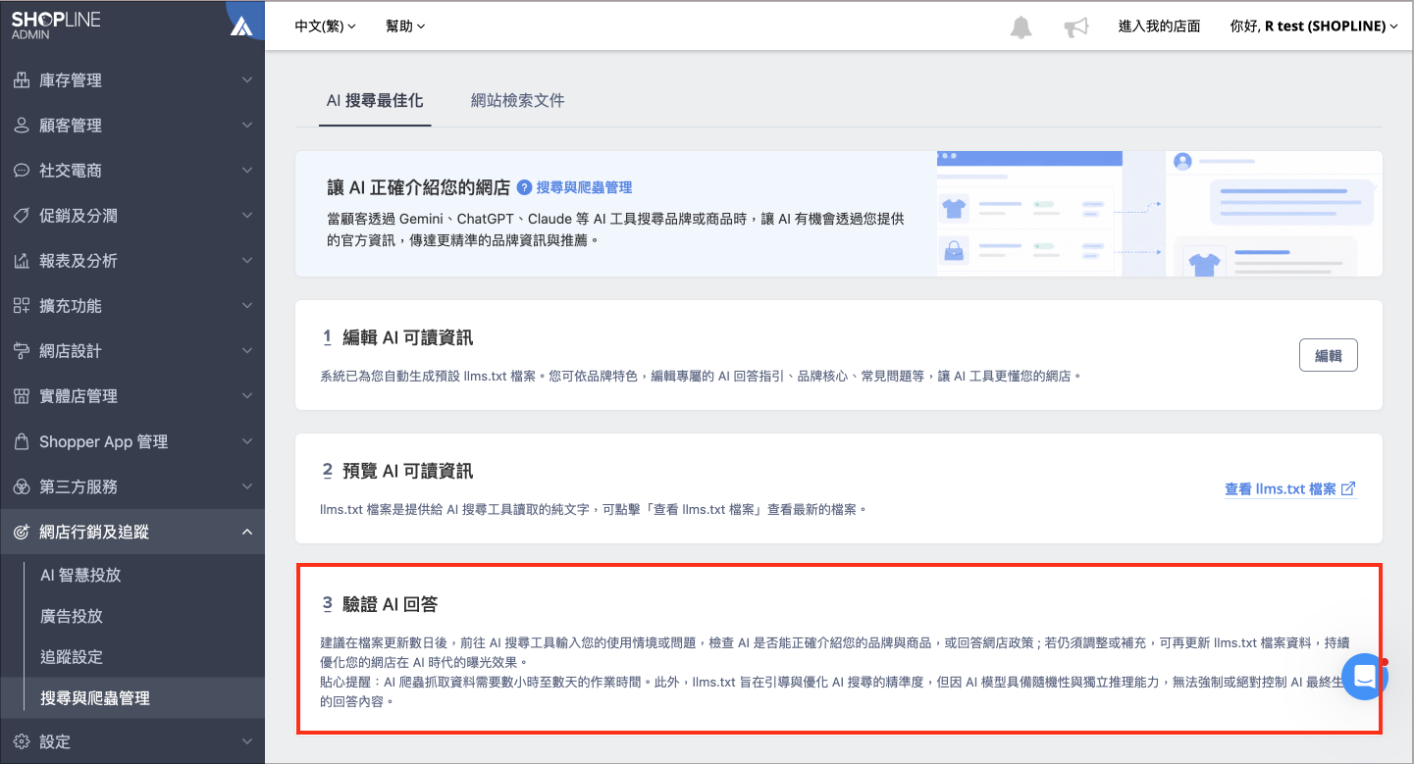Screen dimensions: 1414x764
Task: Switch to the 網站檢索文件 tab
Action: (x=518, y=100)
